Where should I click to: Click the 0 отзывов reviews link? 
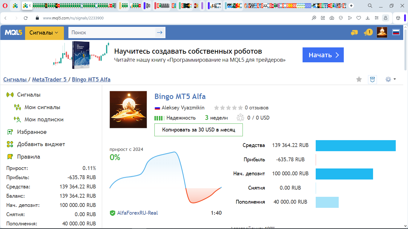(257, 108)
